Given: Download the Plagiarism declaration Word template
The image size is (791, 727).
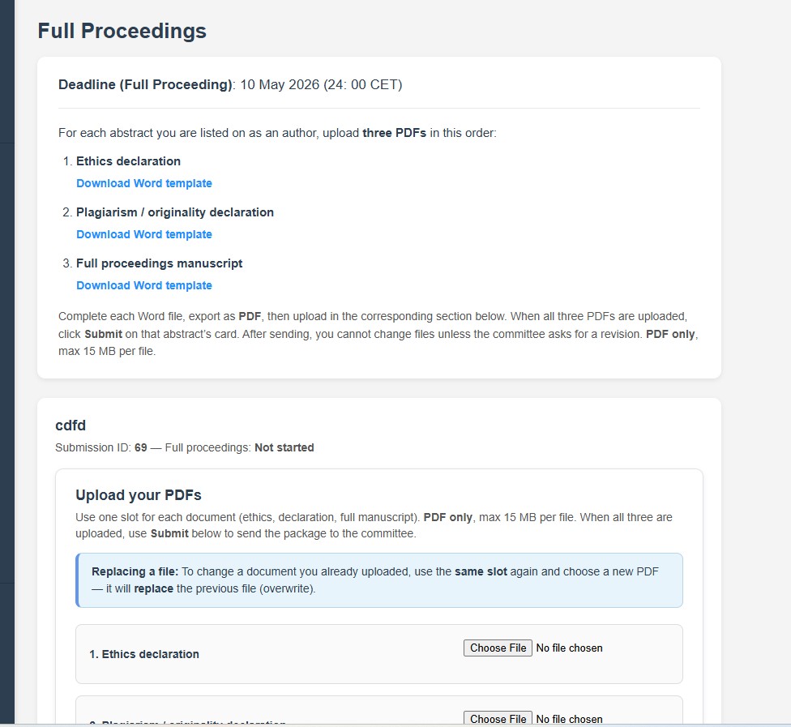Looking at the screenshot, I should pyautogui.click(x=144, y=234).
